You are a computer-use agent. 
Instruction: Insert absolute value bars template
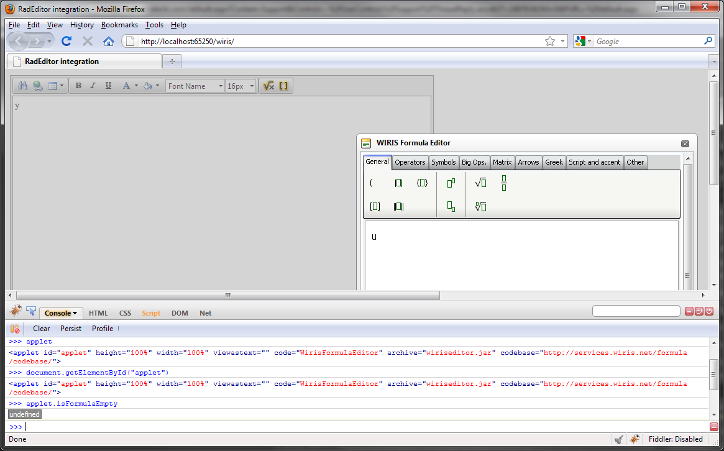tap(398, 183)
